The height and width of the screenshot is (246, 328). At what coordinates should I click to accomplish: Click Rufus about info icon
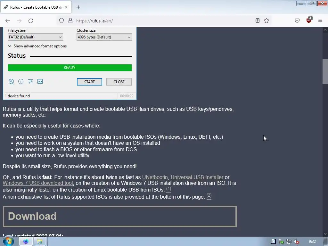click(x=21, y=81)
